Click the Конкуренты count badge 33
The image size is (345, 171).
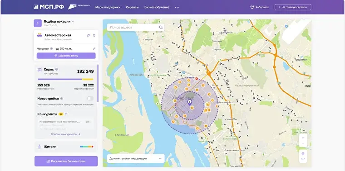[61, 114]
